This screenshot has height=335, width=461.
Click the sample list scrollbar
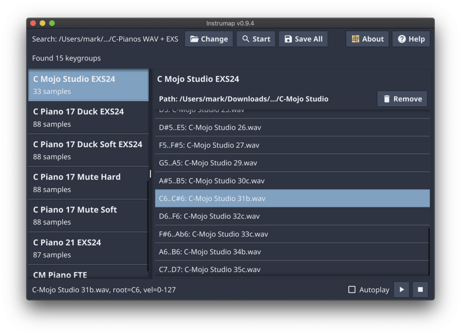429,252
